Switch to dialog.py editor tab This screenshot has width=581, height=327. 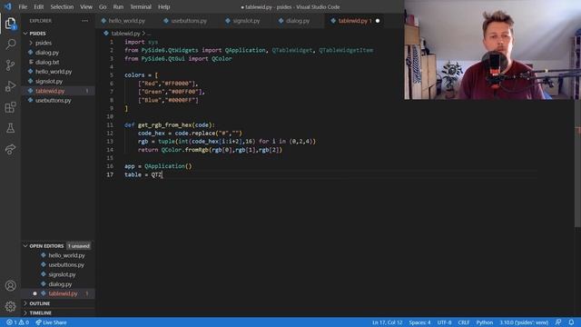tap(298, 21)
